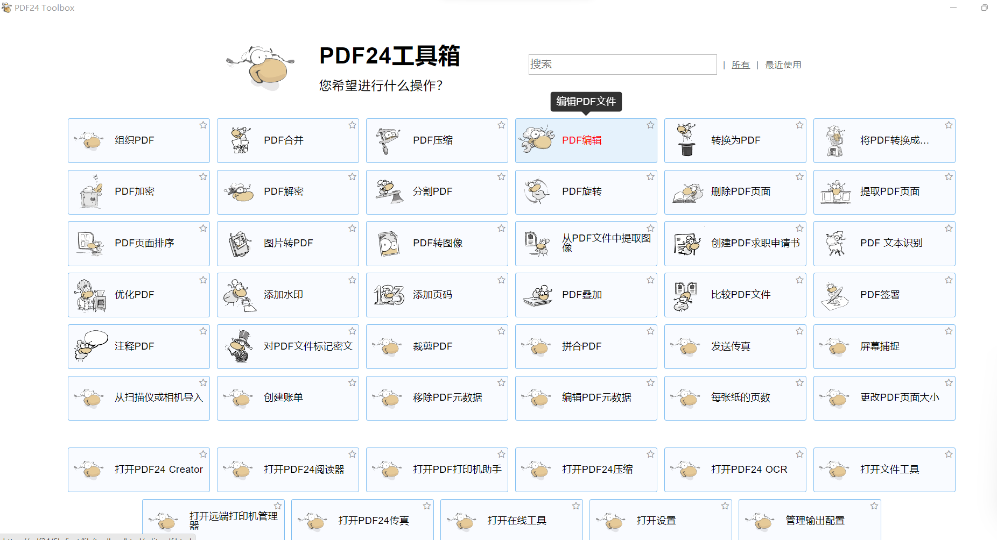997x540 pixels.
Task: Open the 创建PDF求职申请书 icon
Action: (x=686, y=244)
